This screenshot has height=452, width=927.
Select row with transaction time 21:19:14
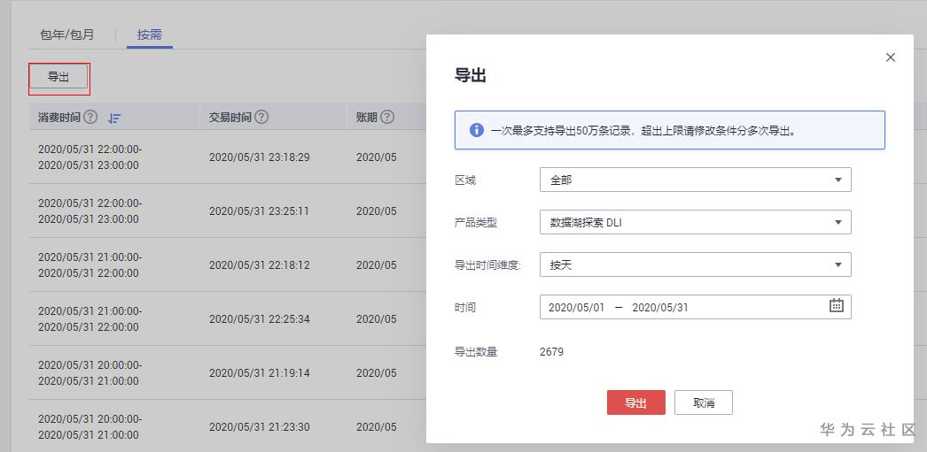click(259, 373)
